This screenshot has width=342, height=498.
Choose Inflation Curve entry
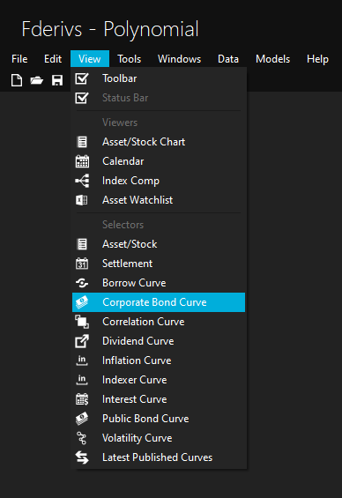(x=159, y=360)
